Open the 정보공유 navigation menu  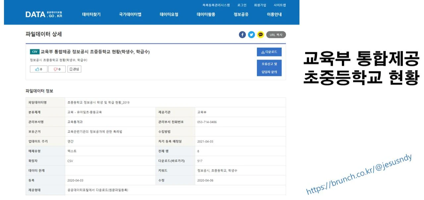[x=241, y=15]
